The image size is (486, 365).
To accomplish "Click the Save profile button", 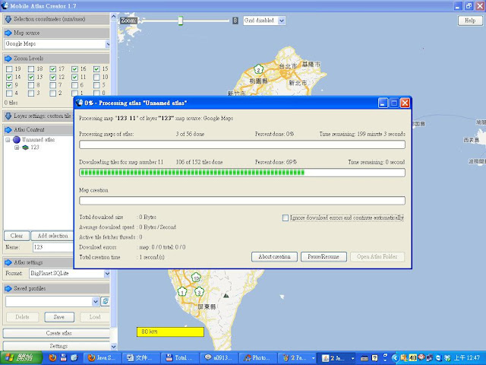I will (59, 317).
